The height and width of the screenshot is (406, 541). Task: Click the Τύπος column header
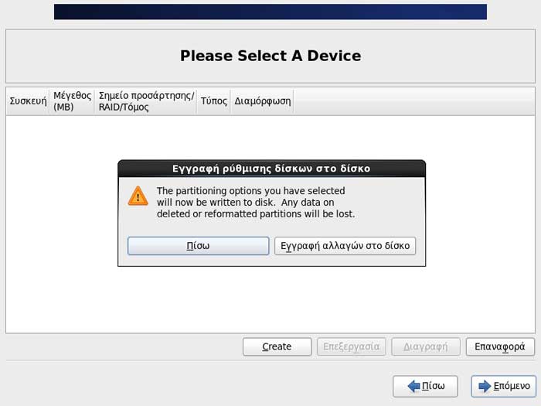coord(213,101)
